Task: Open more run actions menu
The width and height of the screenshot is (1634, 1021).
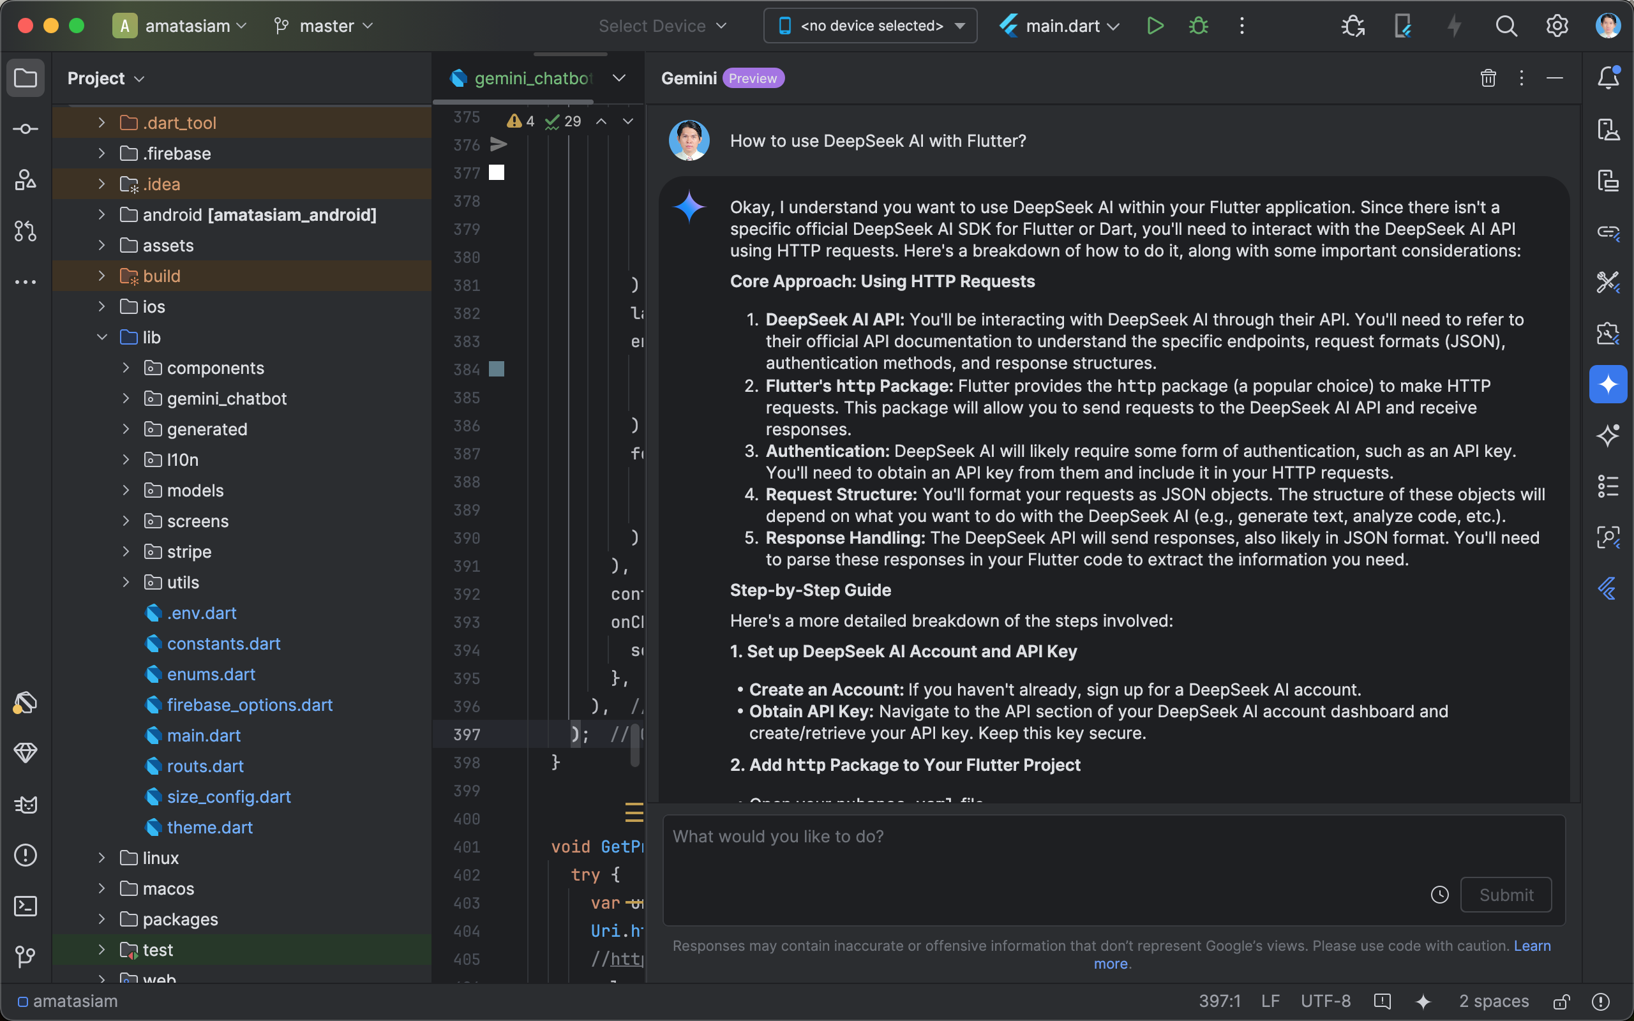Action: coord(1241,26)
